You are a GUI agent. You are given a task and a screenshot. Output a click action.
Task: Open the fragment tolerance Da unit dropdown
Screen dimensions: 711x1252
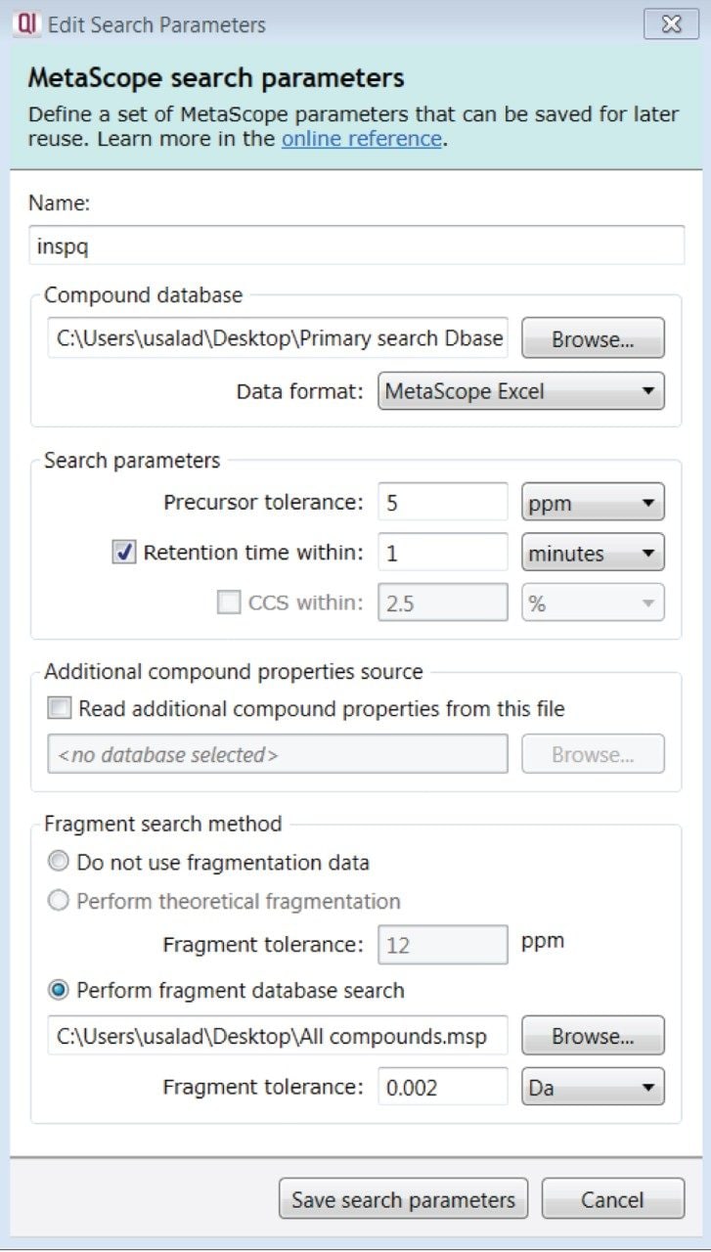(593, 1087)
